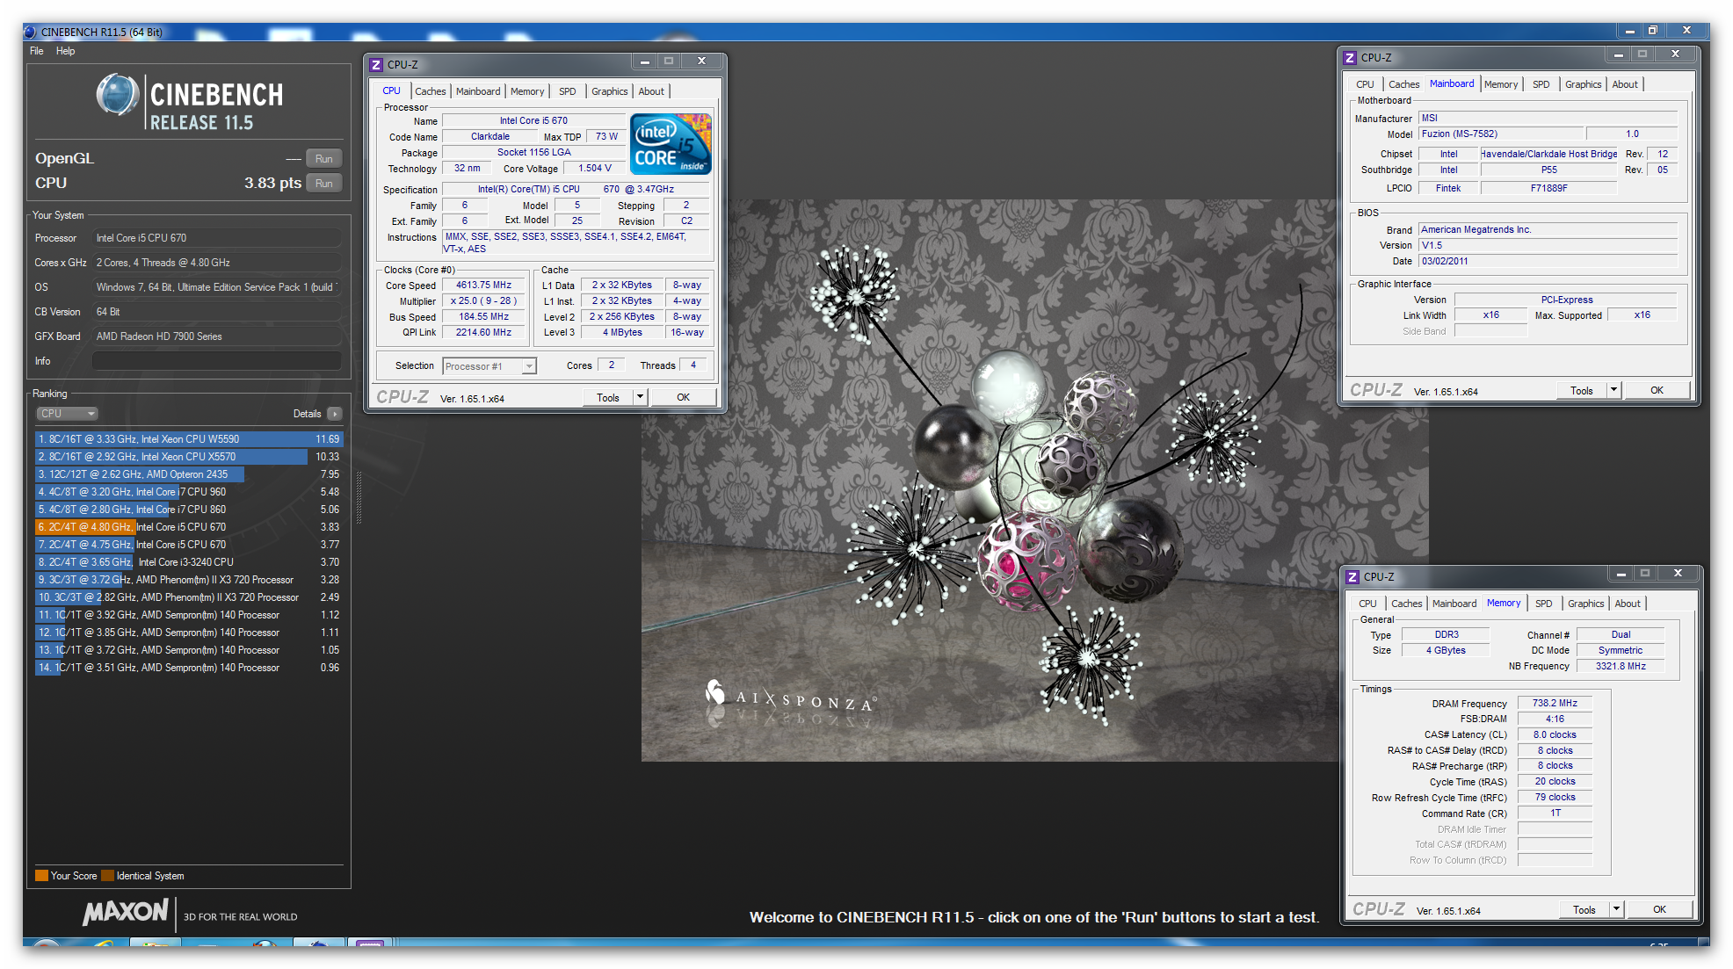Screen dimensions: 1733x969
Task: Select Caches tab in top-right Mainboard CPU-Z window
Action: (1404, 84)
